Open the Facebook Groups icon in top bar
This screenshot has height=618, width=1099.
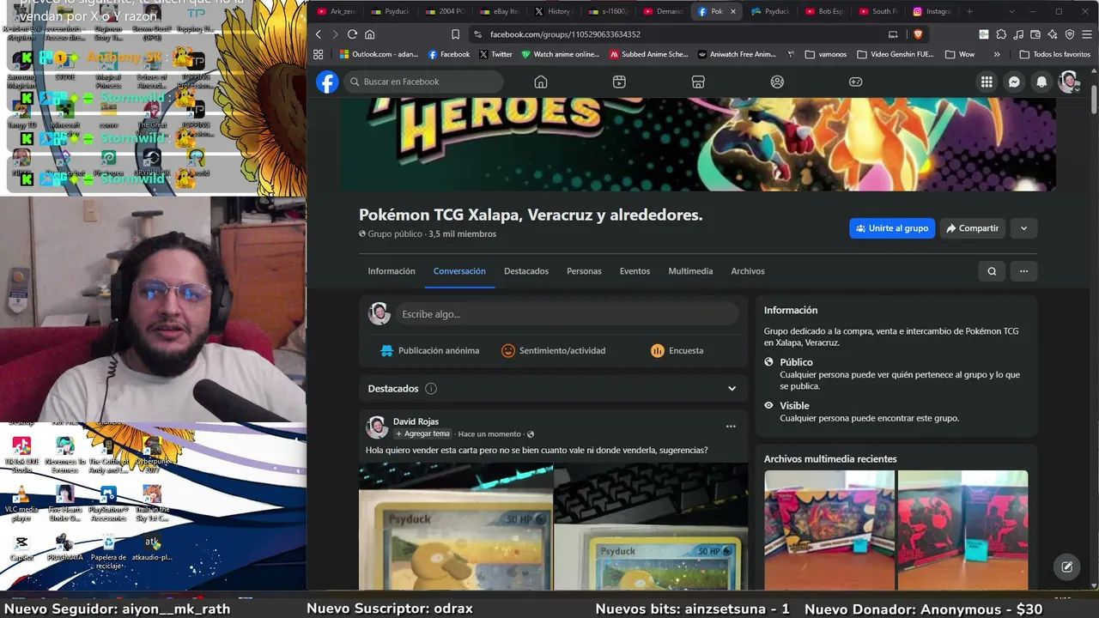777,82
